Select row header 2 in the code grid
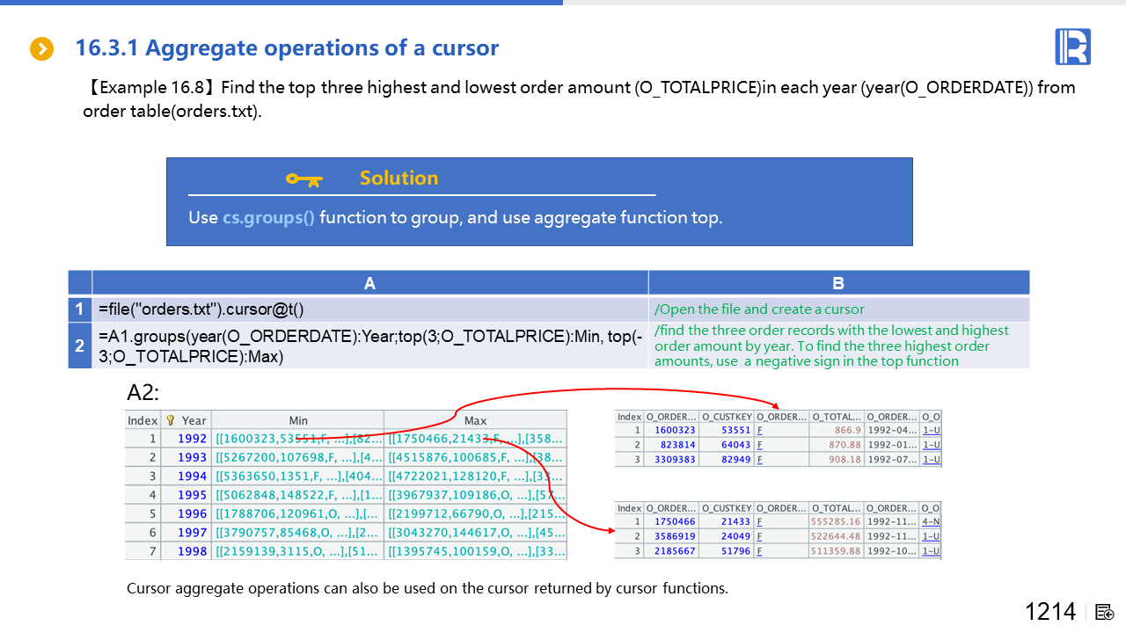Screen dimensions: 1126x633 tap(80, 346)
